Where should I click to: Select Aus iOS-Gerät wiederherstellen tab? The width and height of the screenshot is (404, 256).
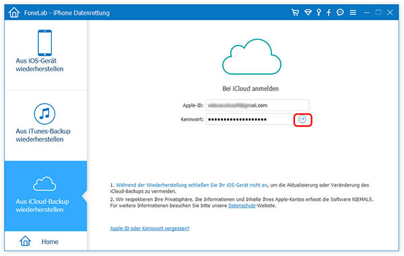tap(46, 55)
